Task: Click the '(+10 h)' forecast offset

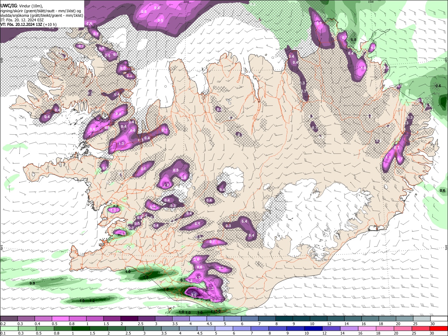Action: tap(50, 24)
